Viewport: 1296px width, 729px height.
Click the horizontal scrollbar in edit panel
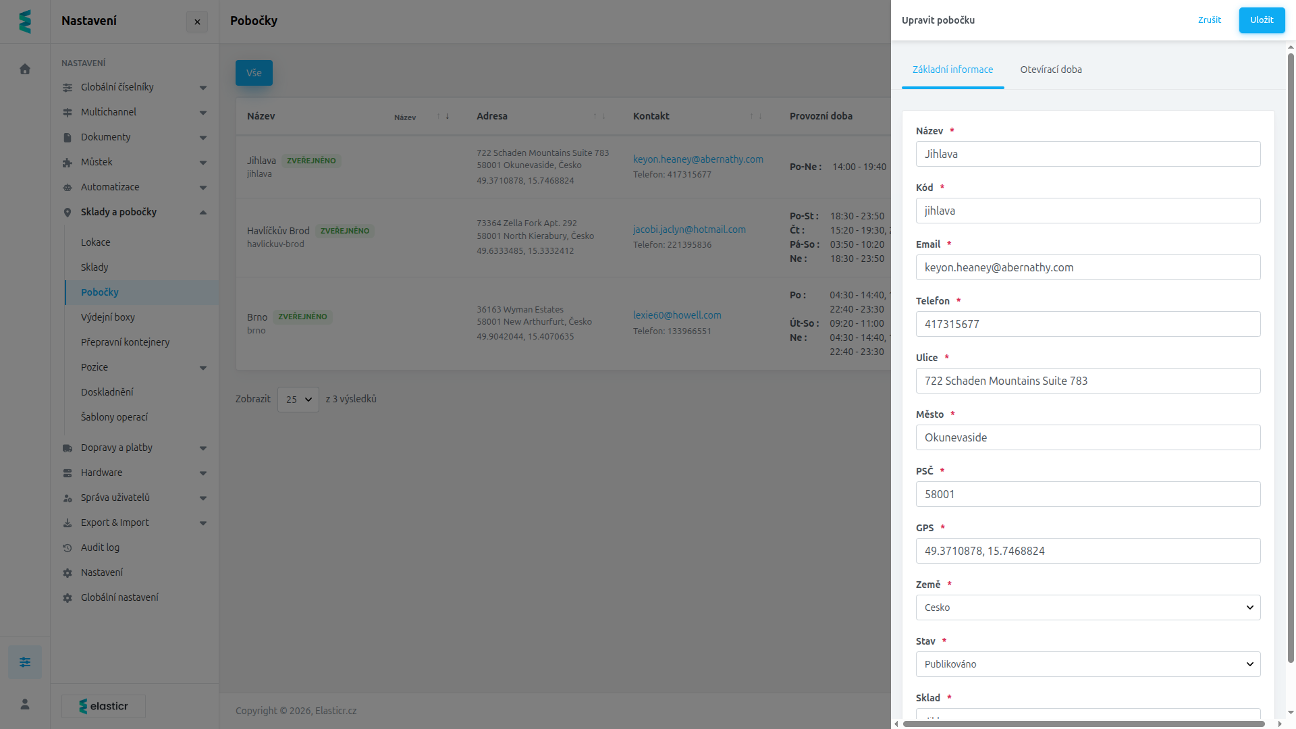(x=1083, y=724)
